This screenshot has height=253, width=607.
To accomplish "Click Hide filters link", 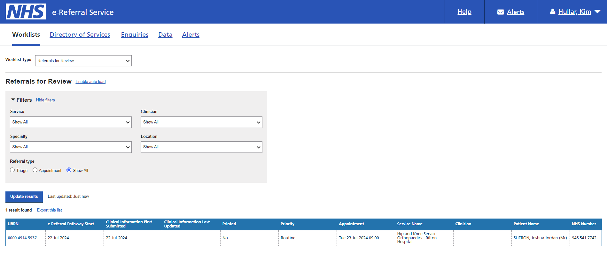I will (45, 100).
